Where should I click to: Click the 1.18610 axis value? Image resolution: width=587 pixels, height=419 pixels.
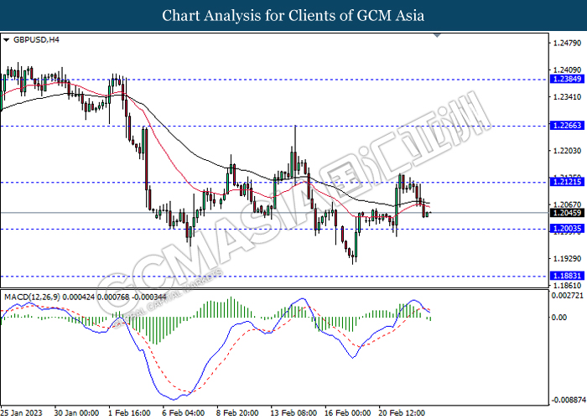tap(567, 286)
